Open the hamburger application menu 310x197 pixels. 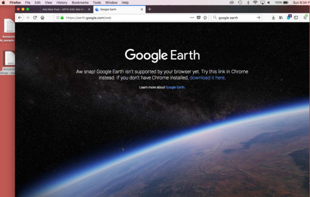click(x=305, y=18)
